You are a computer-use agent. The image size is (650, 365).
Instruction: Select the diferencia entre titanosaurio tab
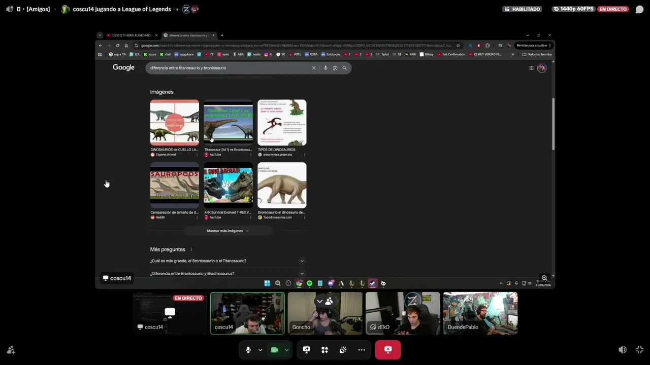189,35
